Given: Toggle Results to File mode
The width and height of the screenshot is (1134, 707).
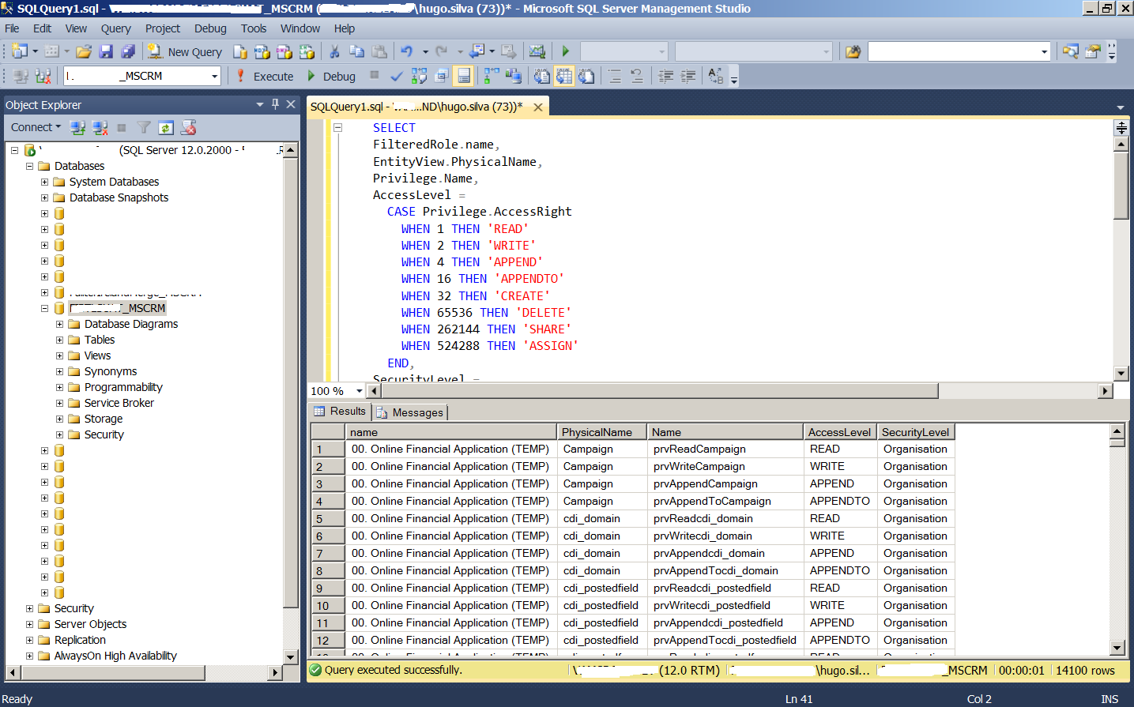Looking at the screenshot, I should [586, 76].
